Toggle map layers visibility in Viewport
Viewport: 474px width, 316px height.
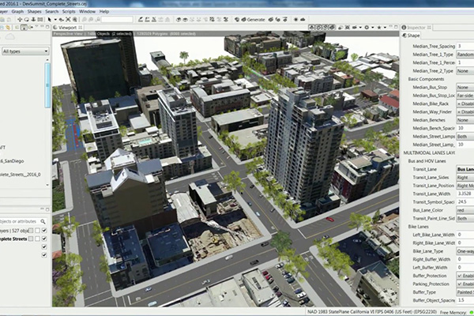(x=311, y=28)
